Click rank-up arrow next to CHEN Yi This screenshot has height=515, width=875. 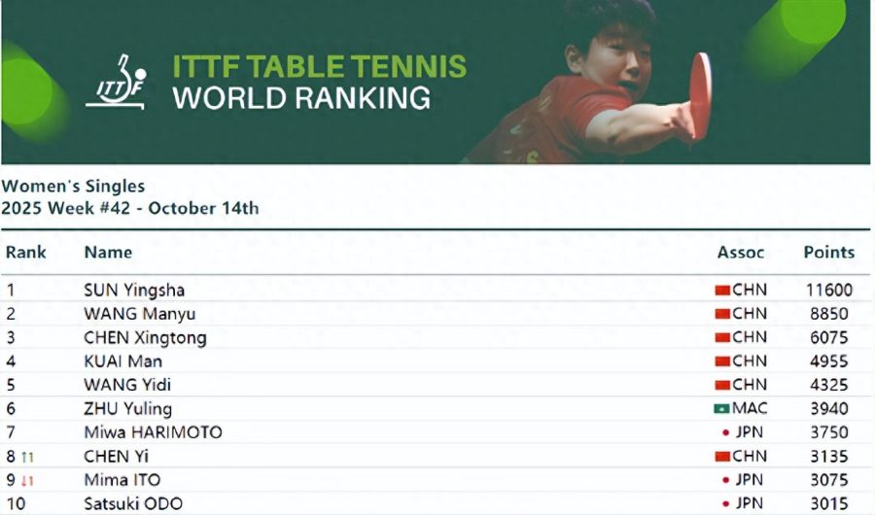coord(28,457)
